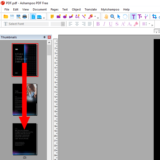Toggle Fit Page Width view
The image size is (160, 160).
tap(39, 17)
